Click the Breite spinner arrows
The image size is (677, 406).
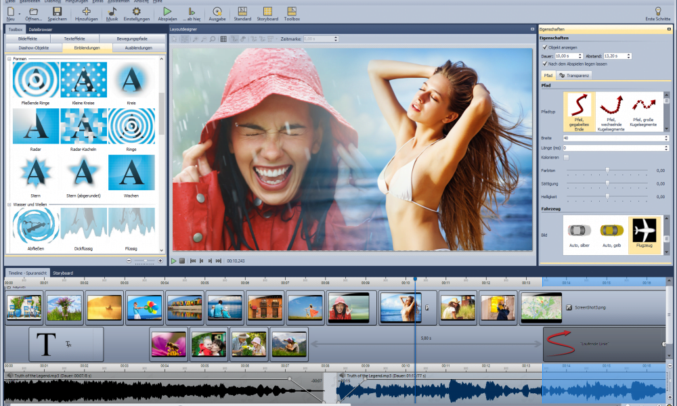666,138
